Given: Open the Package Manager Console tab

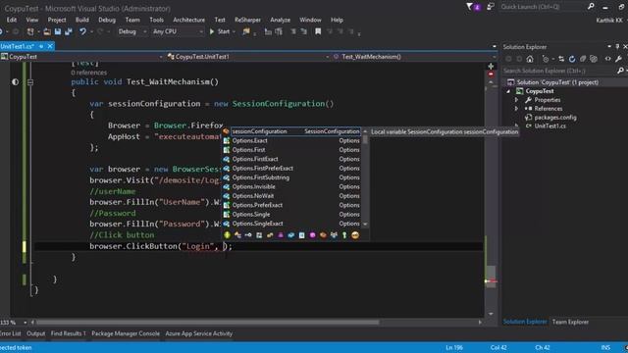Looking at the screenshot, I should pyautogui.click(x=126, y=333).
